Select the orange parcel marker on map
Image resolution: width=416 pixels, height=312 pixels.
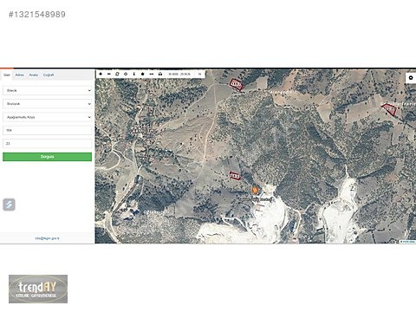click(x=255, y=190)
